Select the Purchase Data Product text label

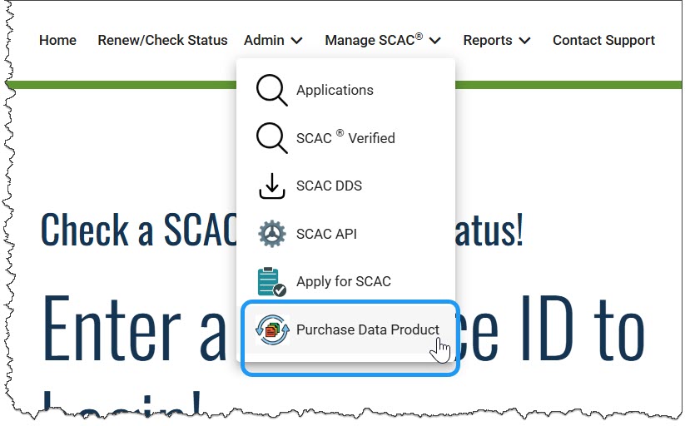click(x=367, y=330)
